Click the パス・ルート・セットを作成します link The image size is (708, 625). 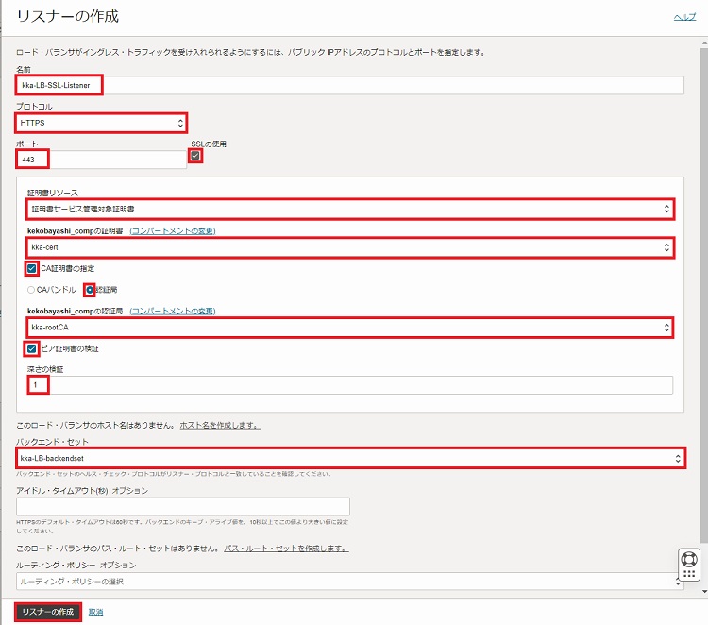[x=285, y=548]
